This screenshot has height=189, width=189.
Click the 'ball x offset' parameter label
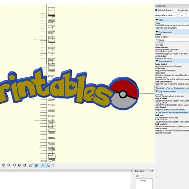[x=161, y=120]
